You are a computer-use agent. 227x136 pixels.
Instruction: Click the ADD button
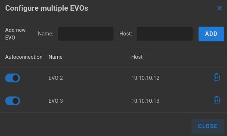tap(211, 34)
